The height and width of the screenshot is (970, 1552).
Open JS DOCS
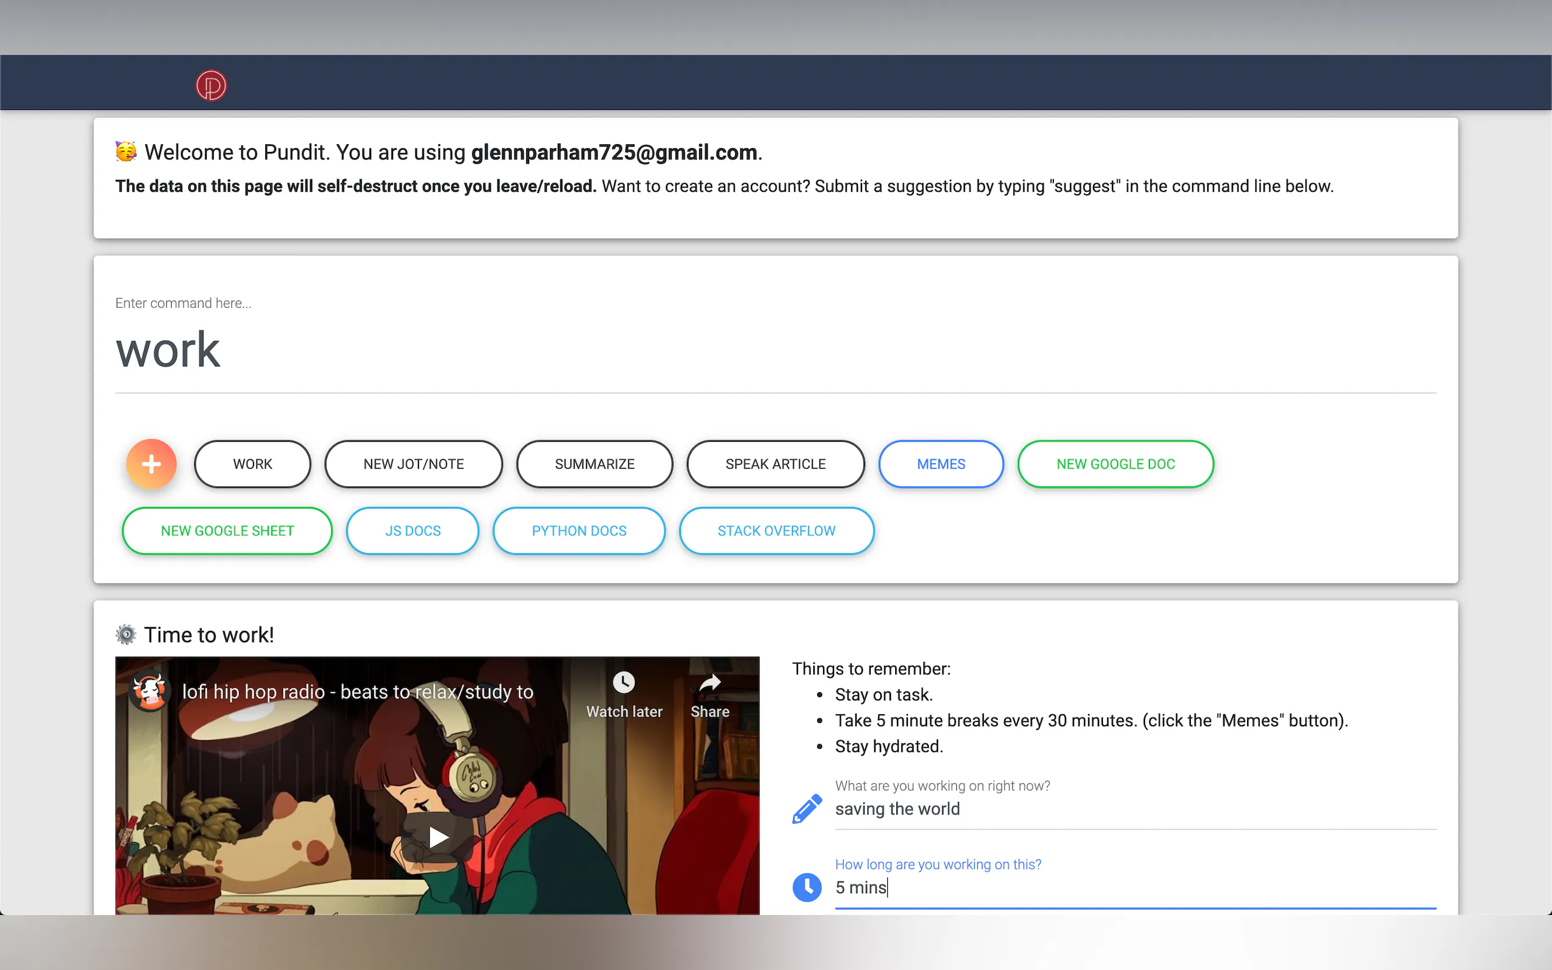click(x=412, y=531)
